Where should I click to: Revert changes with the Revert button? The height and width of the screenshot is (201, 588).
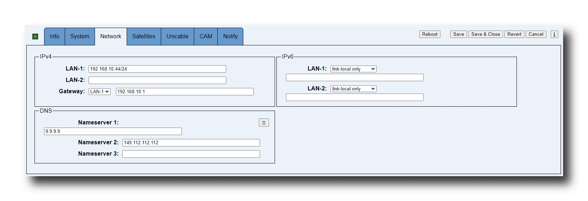pos(514,34)
